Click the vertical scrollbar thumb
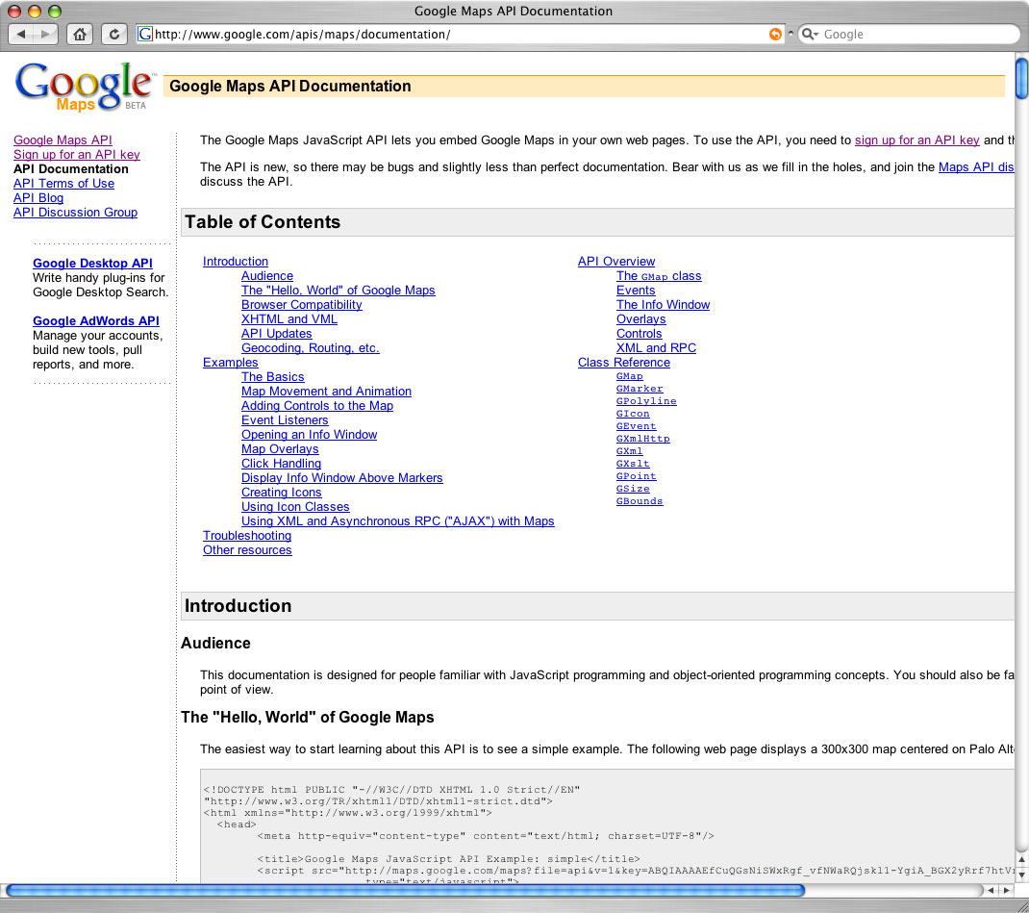1029x913 pixels. point(1021,79)
